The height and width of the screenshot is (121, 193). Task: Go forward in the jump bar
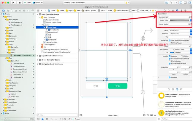click(x=45, y=11)
